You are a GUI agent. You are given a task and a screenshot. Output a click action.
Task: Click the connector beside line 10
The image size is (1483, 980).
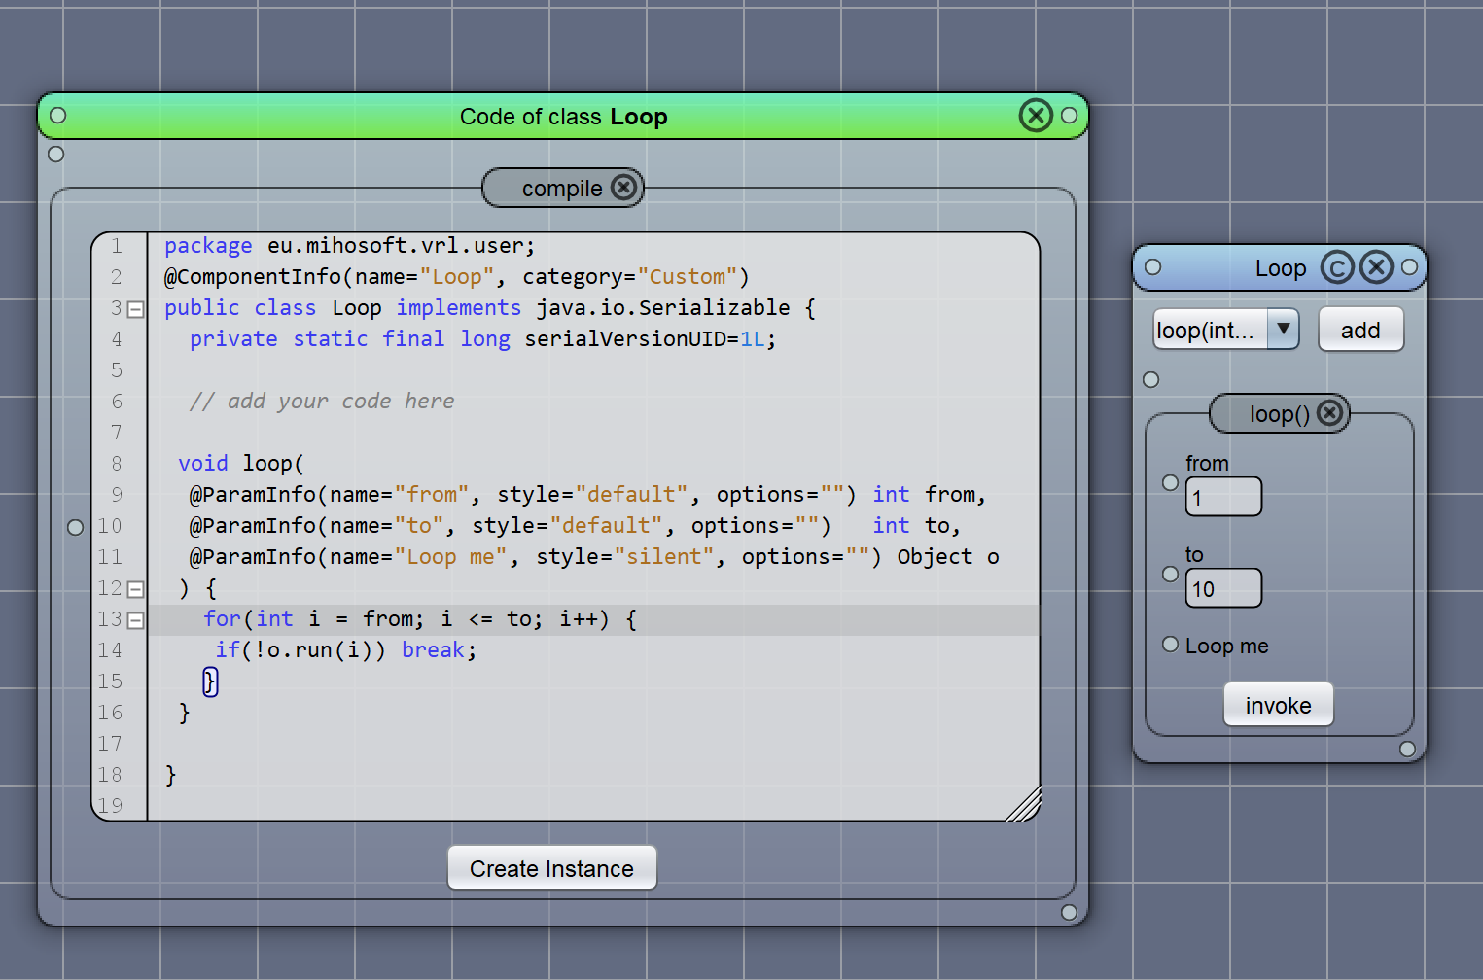[75, 527]
